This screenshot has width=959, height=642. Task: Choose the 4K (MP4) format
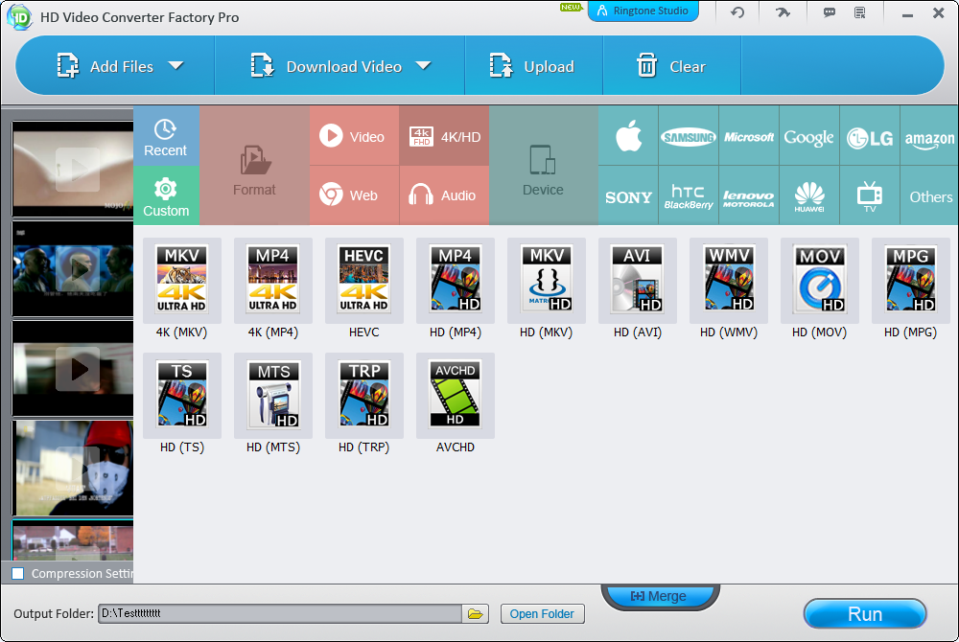tap(272, 281)
